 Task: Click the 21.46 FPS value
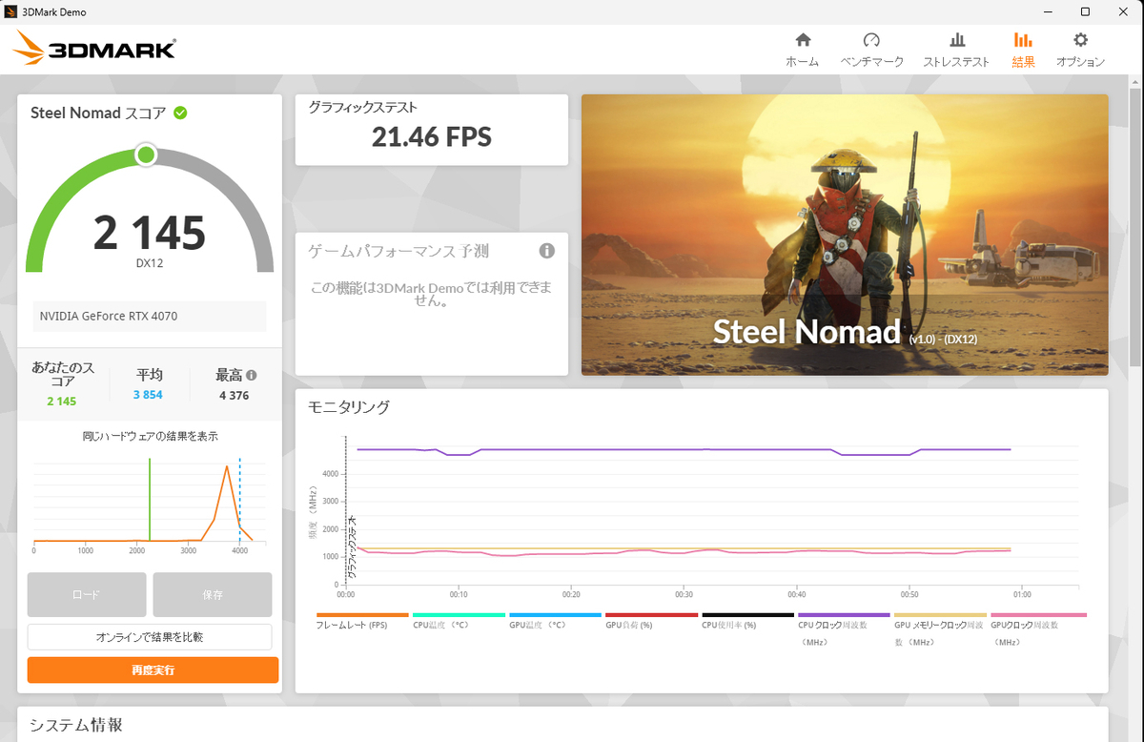[432, 137]
